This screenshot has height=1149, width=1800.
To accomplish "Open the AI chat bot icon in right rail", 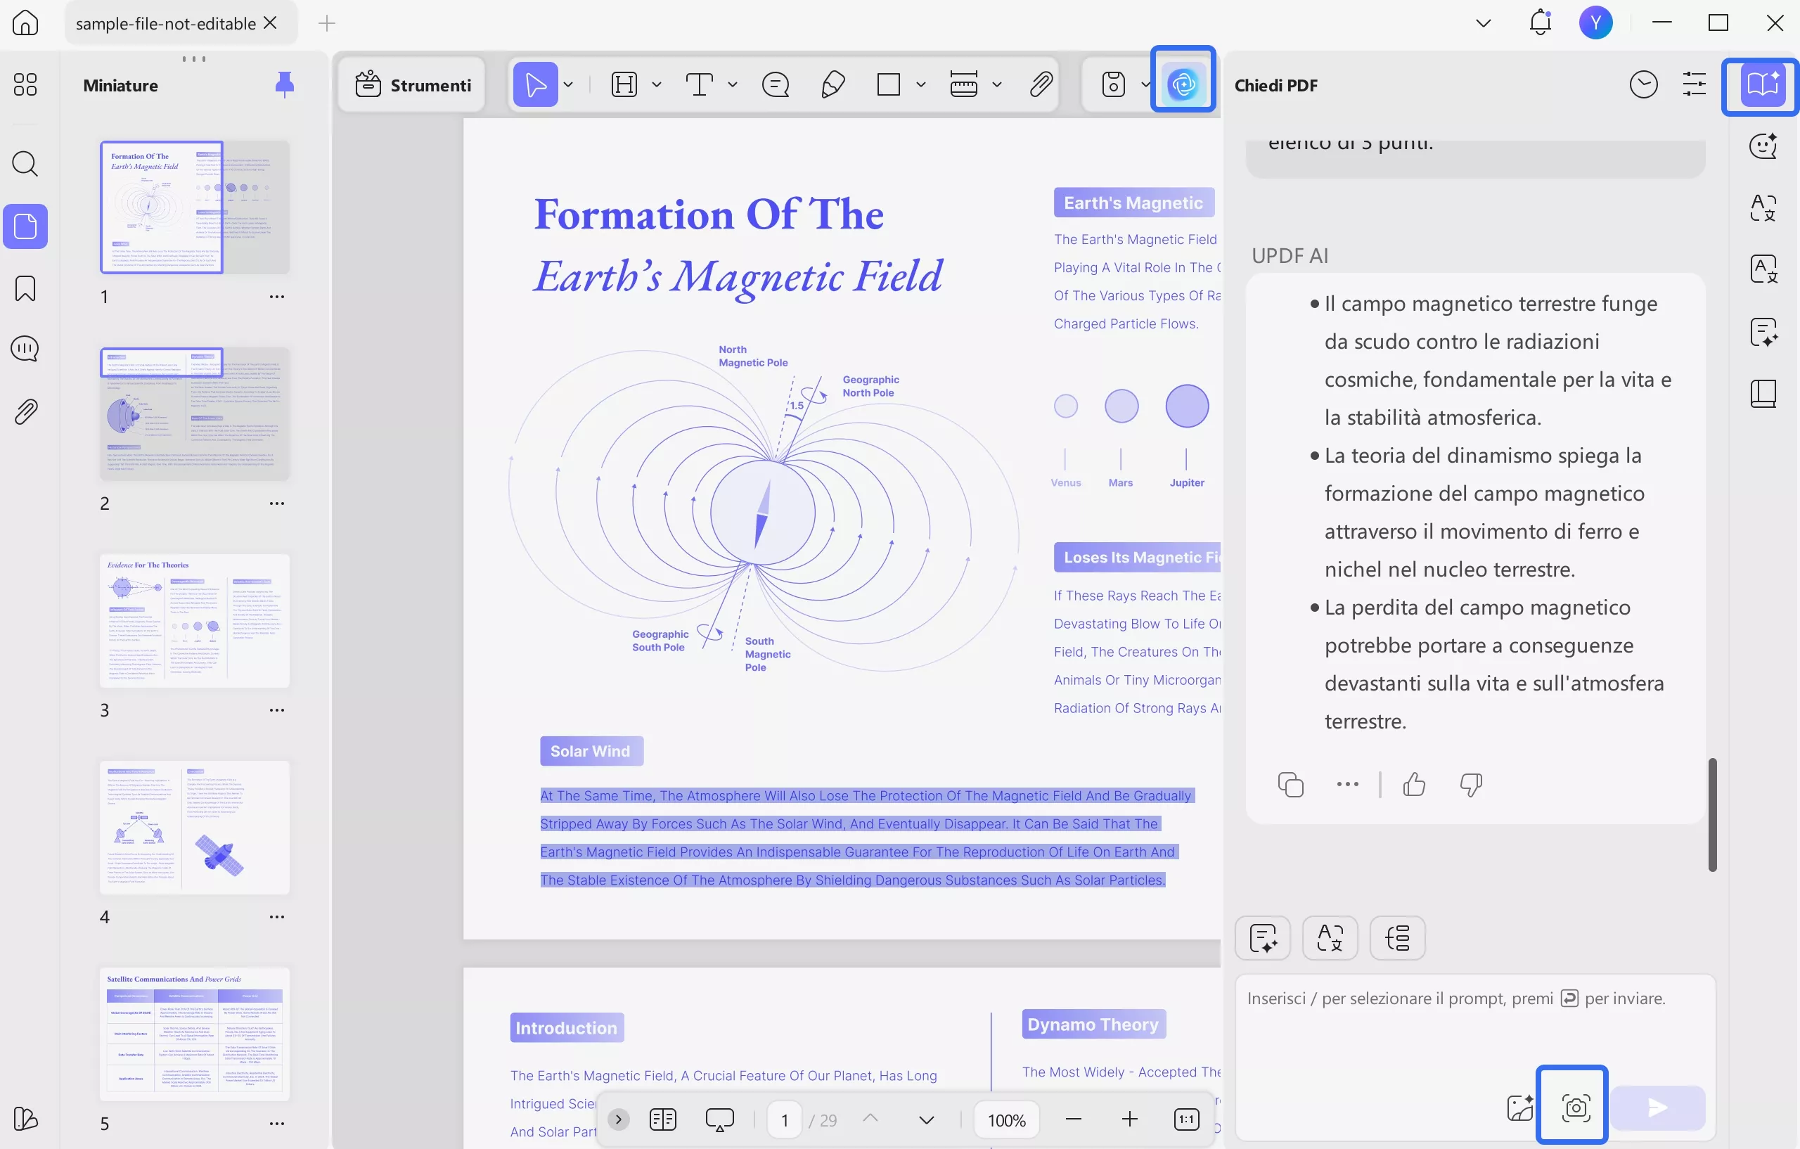I will coord(1763,145).
